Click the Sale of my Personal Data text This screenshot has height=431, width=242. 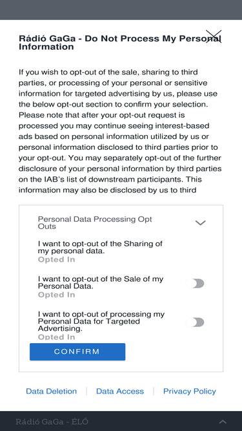pyautogui.click(x=101, y=282)
